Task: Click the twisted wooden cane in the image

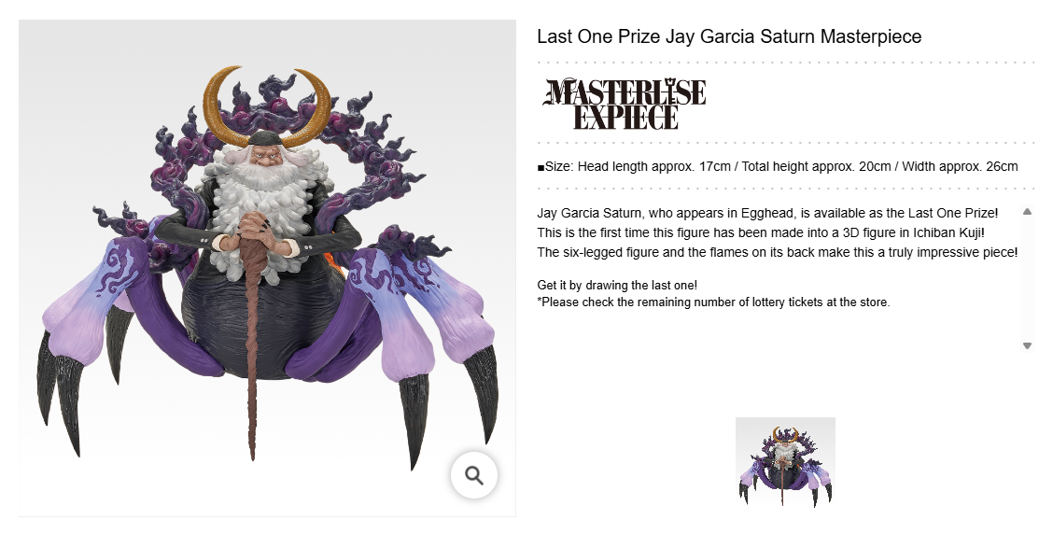Action: (x=254, y=343)
